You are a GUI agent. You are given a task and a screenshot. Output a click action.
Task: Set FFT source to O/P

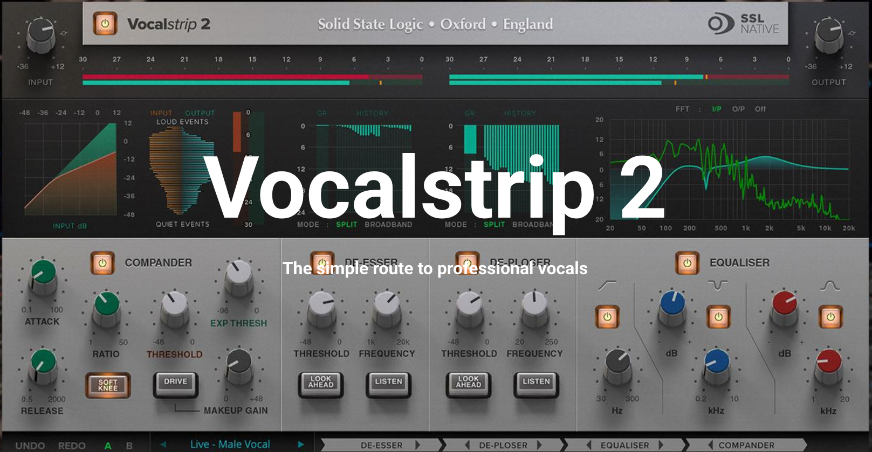738,109
